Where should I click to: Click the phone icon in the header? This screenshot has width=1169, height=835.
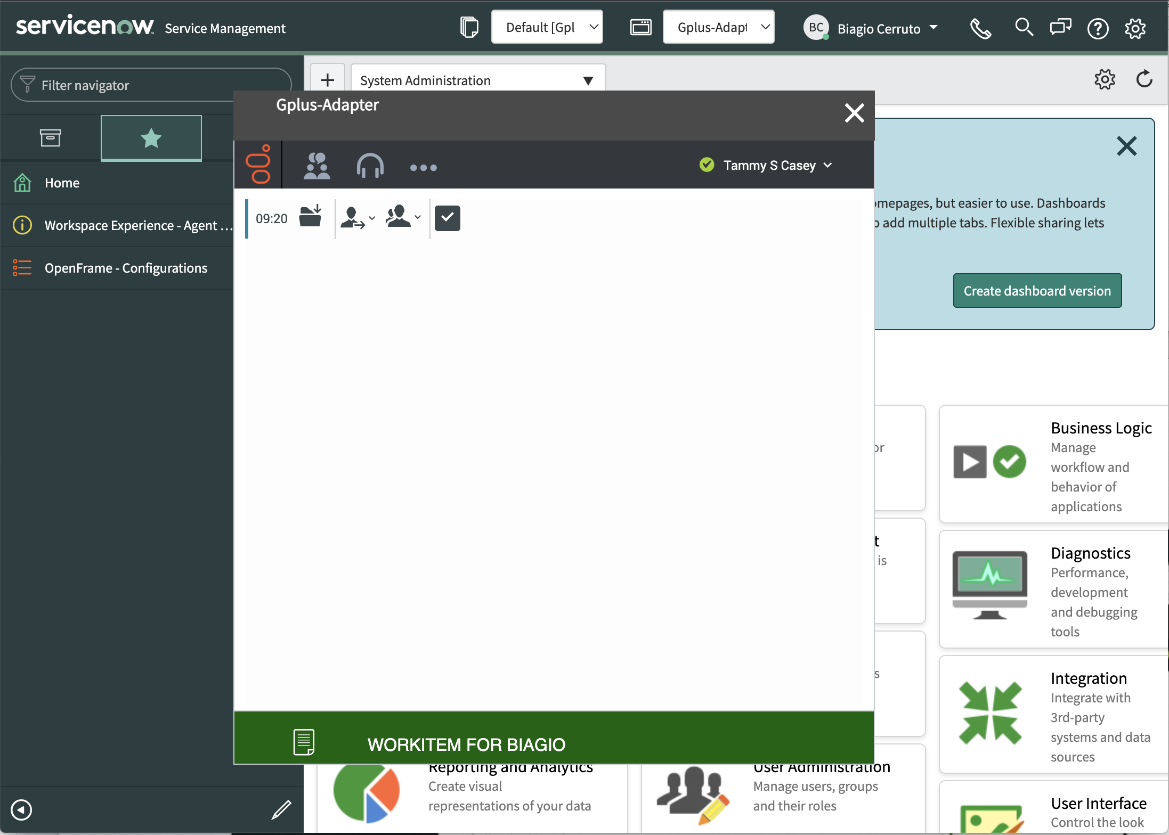coord(980,28)
